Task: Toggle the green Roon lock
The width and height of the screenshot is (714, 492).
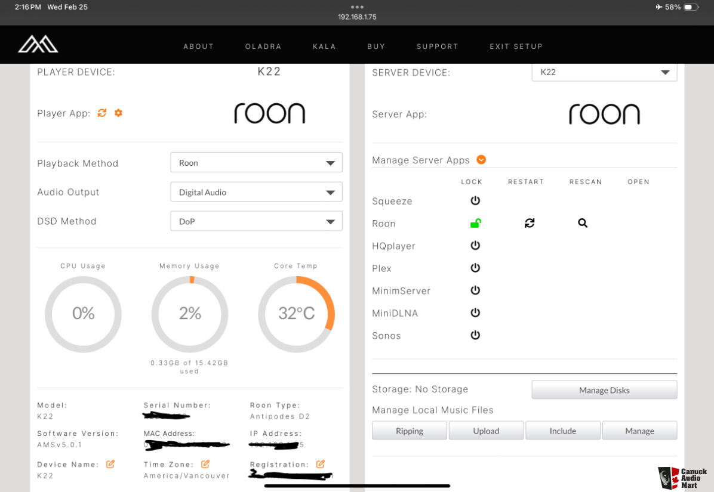Action: click(475, 223)
